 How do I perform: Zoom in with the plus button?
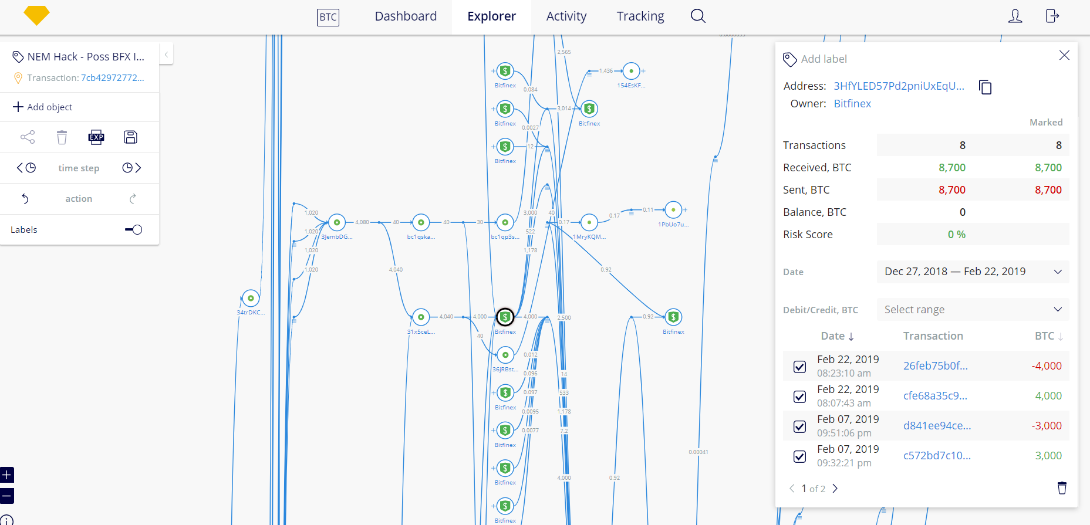[x=6, y=475]
